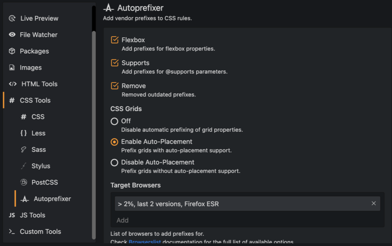Expand the Custom Tools section

point(40,231)
